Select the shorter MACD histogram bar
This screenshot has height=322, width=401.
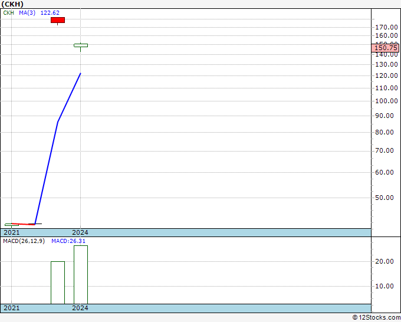coord(58,282)
